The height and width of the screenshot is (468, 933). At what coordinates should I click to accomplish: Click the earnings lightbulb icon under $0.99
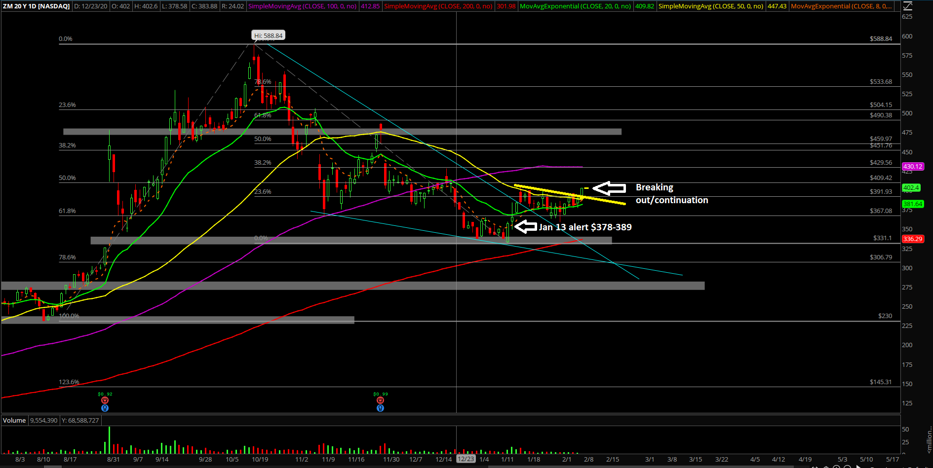coord(380,408)
